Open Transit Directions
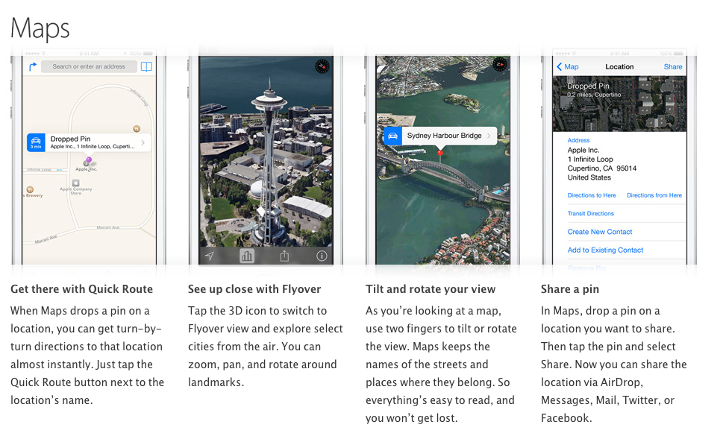Image resolution: width=726 pixels, height=442 pixels. [591, 213]
